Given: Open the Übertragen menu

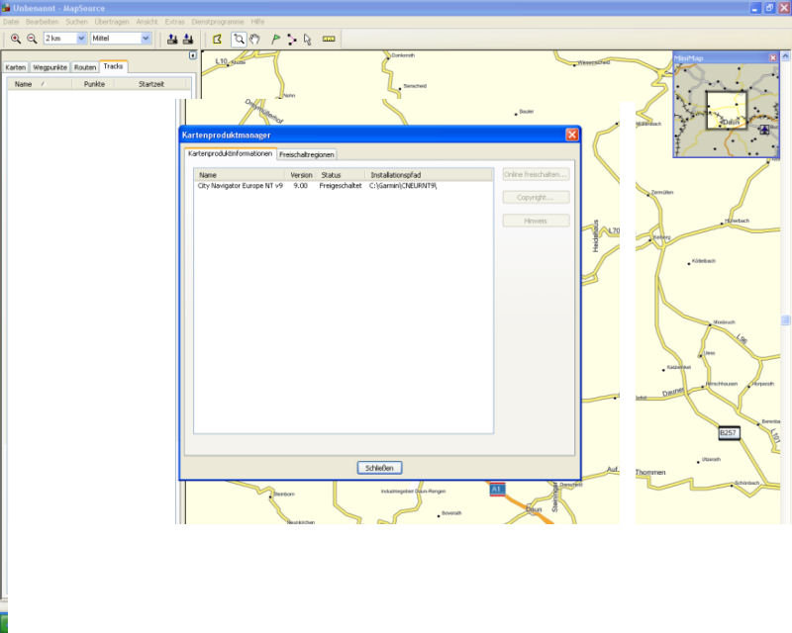Looking at the screenshot, I should click(112, 22).
